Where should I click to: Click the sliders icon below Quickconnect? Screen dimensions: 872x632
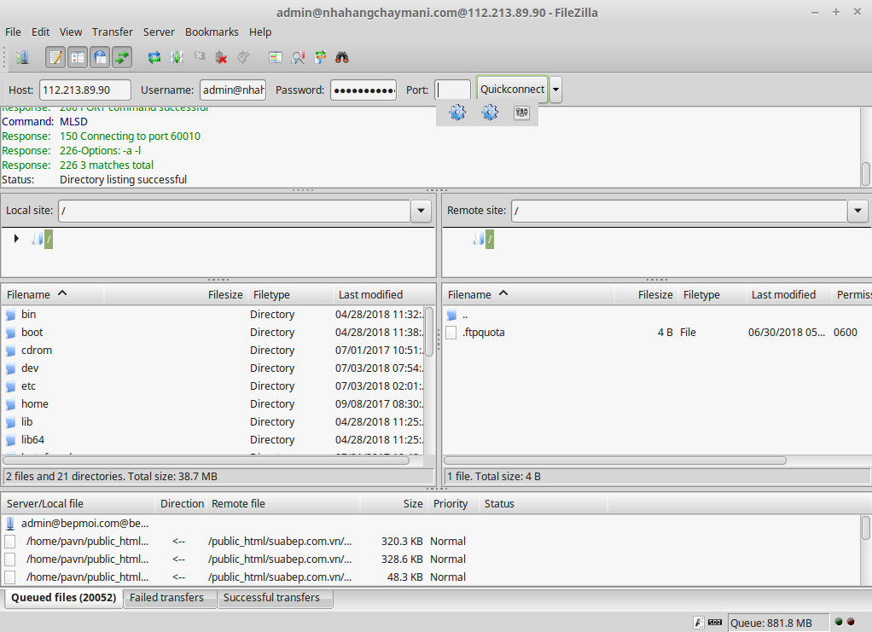[x=521, y=113]
